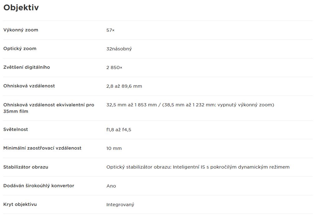319x218 pixels.
Task: Select the Zvětšení digitálního label
Action: coord(27,67)
